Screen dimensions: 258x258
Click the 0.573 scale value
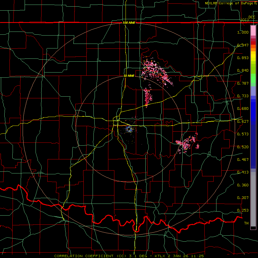[x=243, y=134]
